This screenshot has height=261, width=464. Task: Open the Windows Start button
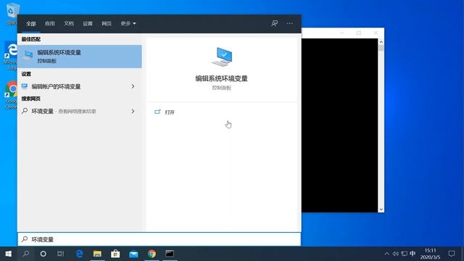8,254
